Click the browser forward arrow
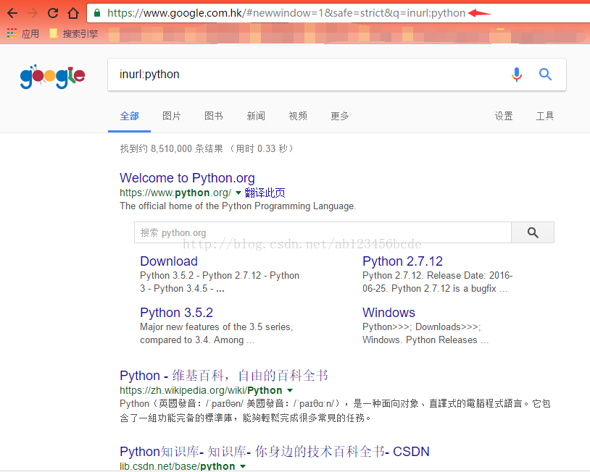Image resolution: width=590 pixels, height=472 pixels. (x=33, y=13)
